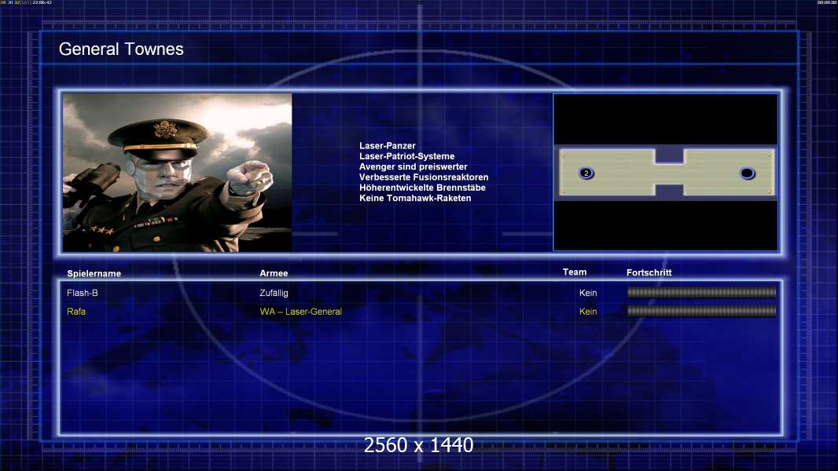Click the Armee column header
The height and width of the screenshot is (471, 838).
(274, 273)
